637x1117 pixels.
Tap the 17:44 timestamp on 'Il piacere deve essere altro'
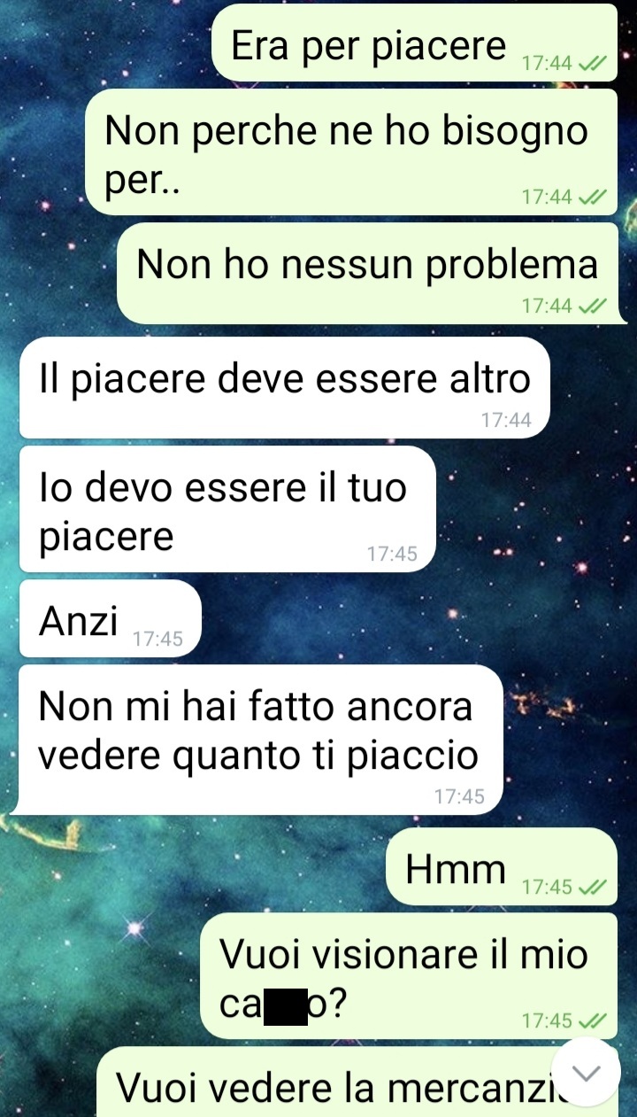pyautogui.click(x=506, y=421)
